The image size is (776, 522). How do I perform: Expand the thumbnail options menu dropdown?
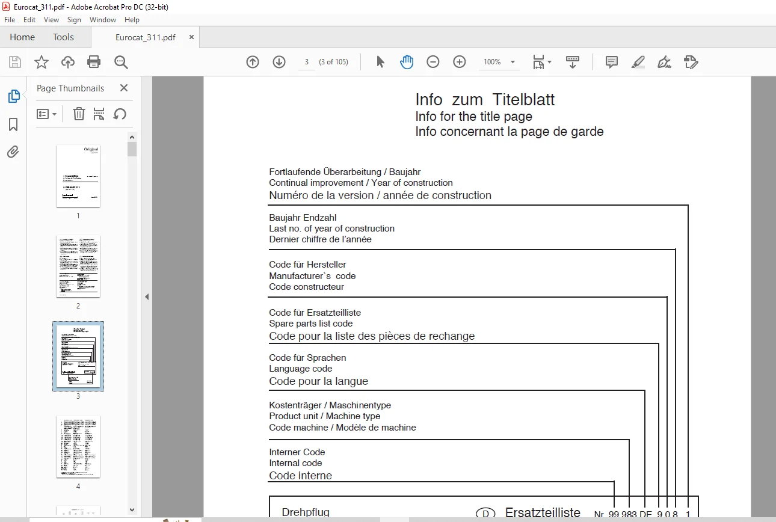click(x=46, y=114)
